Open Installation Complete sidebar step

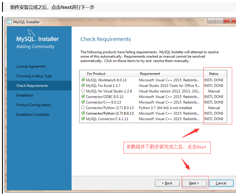click(33, 114)
